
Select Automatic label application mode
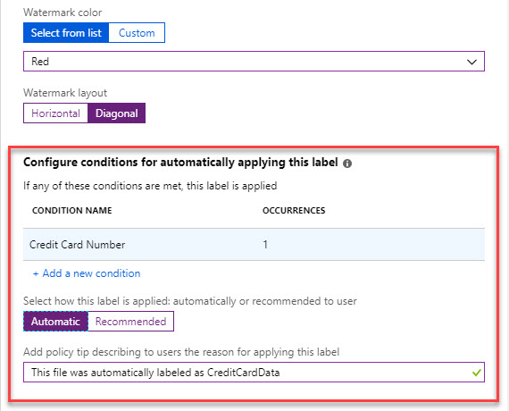(55, 322)
